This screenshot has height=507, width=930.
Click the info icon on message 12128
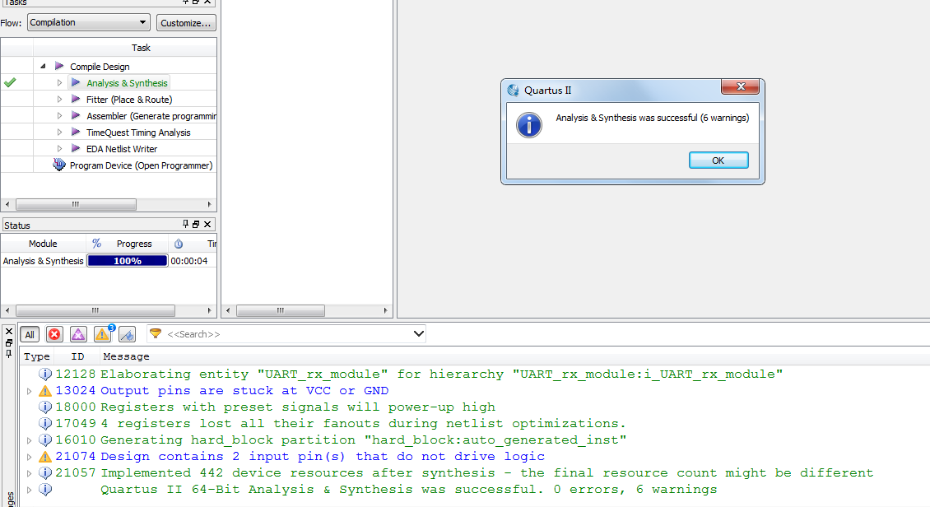(x=45, y=374)
